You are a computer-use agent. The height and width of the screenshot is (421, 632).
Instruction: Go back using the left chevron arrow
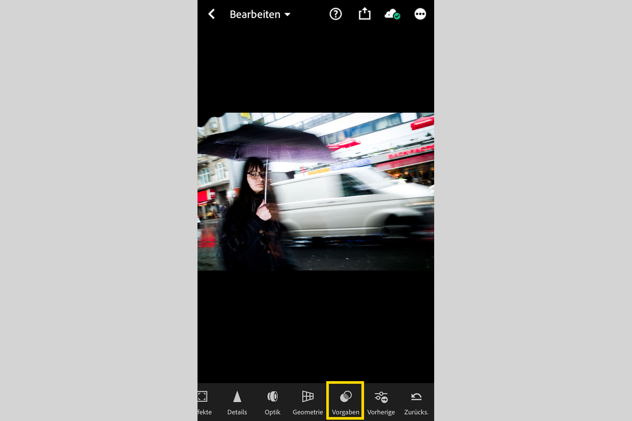[212, 14]
